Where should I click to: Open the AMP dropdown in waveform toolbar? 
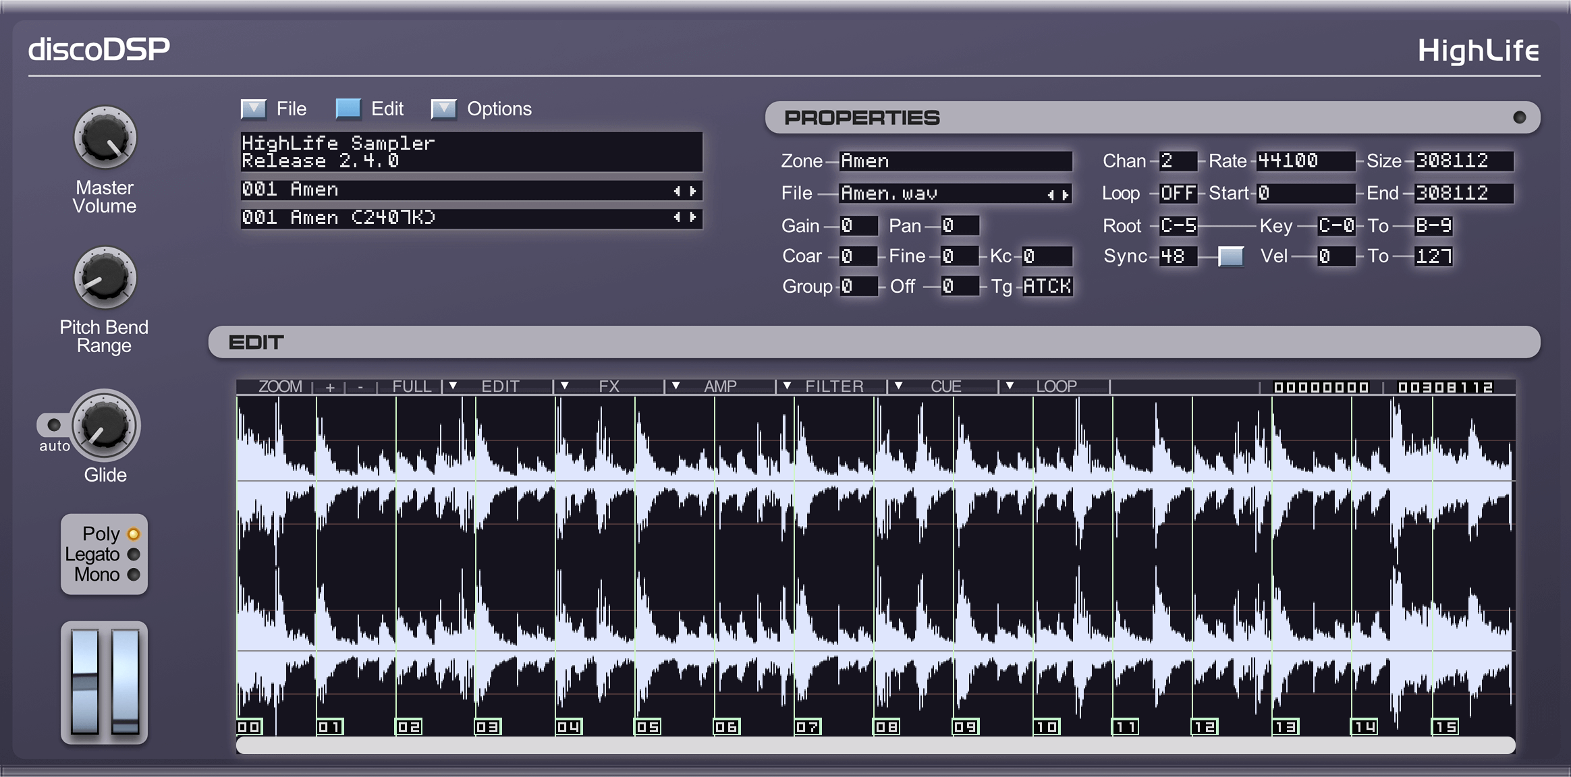coord(721,387)
